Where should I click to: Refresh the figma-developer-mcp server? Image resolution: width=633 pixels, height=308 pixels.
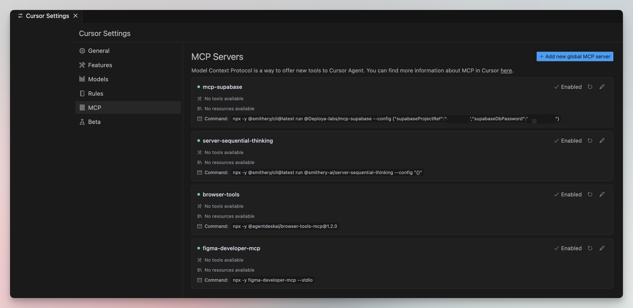590,248
